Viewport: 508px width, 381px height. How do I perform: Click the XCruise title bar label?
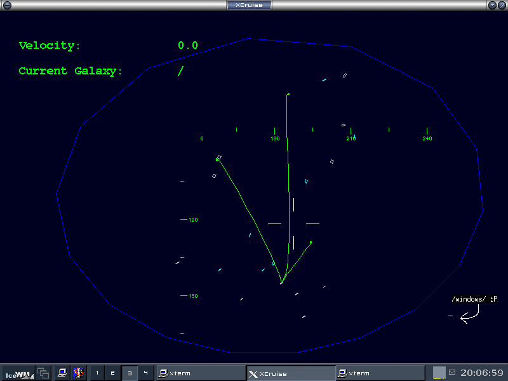point(249,5)
